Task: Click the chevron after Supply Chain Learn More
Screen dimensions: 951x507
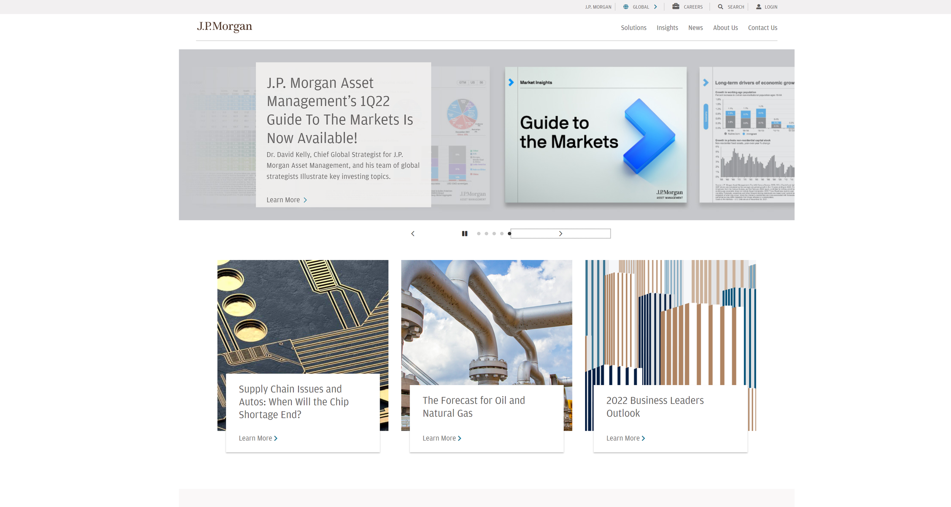Action: pyautogui.click(x=276, y=438)
